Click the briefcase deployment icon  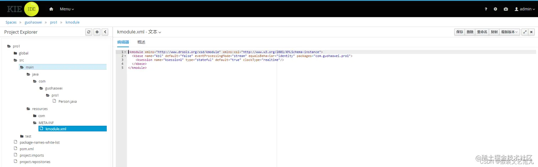coord(506,9)
